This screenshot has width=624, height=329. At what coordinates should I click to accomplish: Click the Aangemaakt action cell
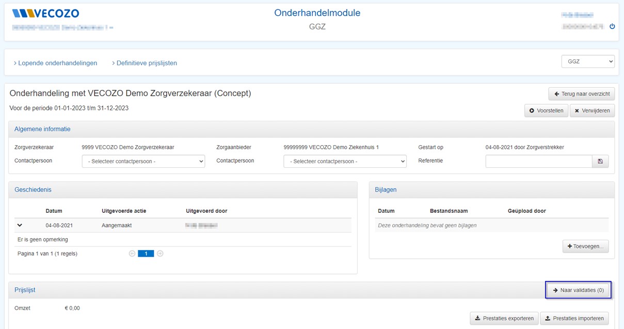117,226
